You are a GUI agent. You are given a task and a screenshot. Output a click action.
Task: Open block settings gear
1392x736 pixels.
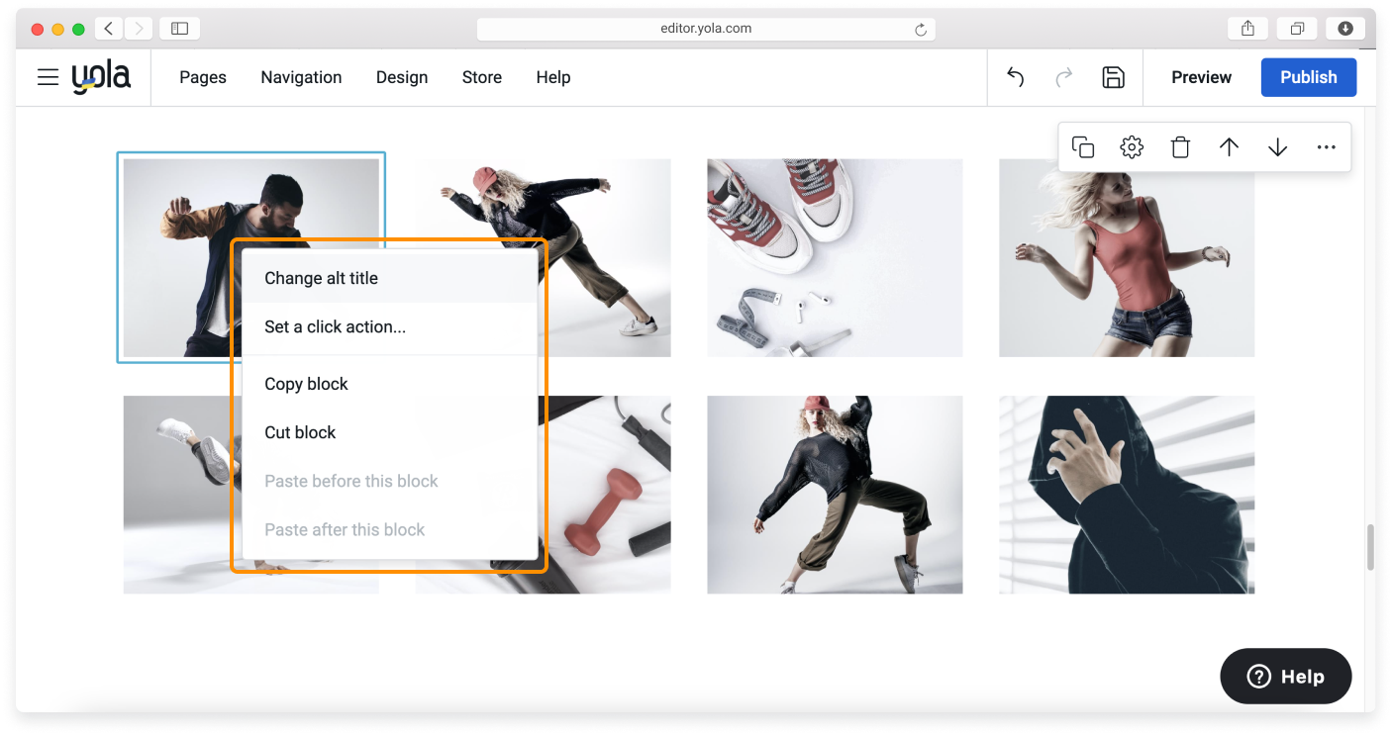tap(1131, 146)
